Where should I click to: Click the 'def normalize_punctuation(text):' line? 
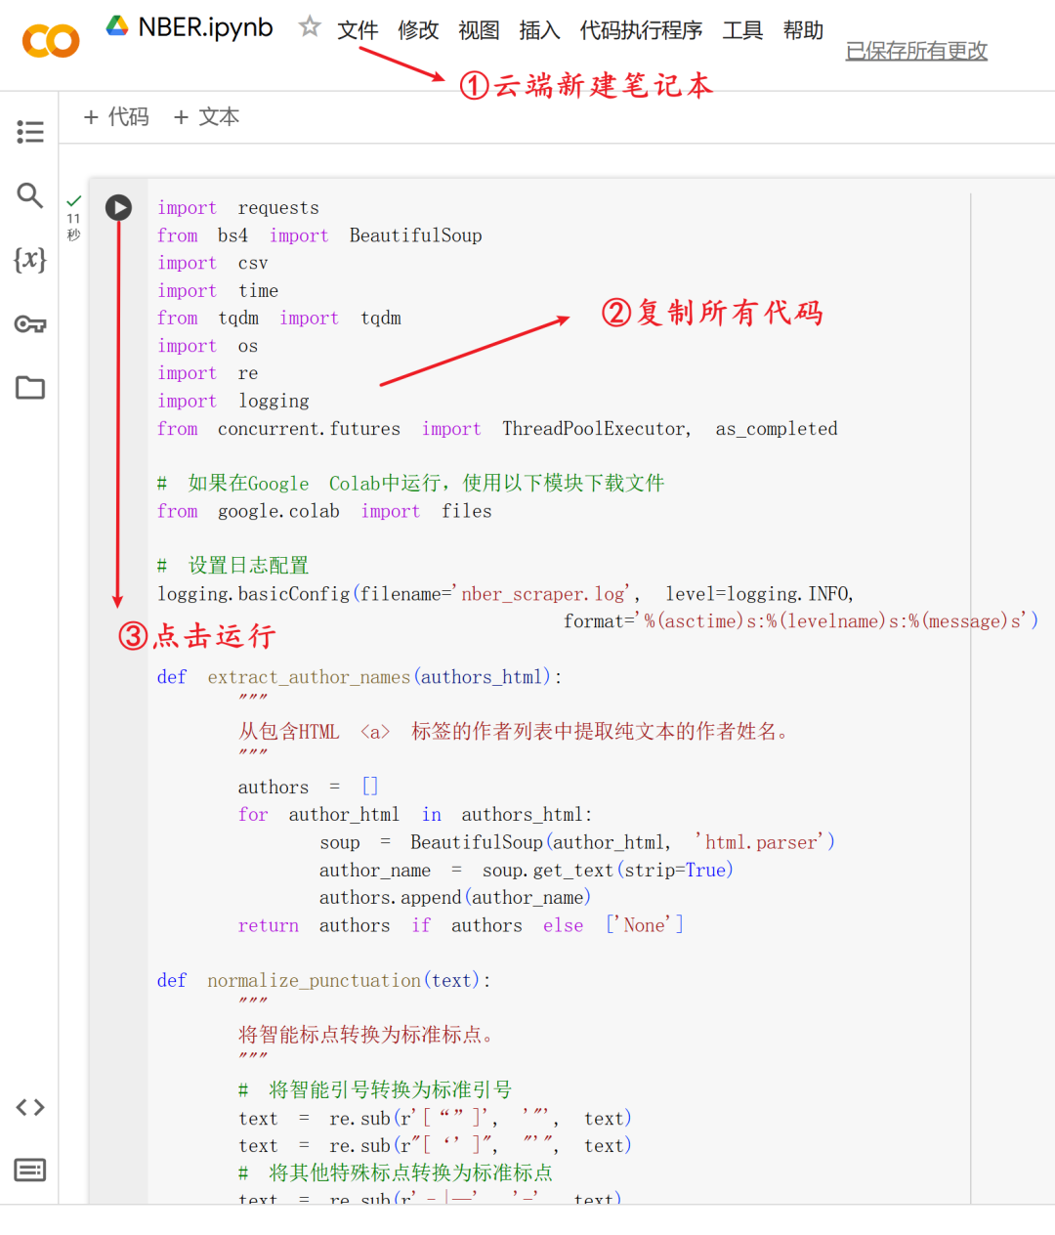click(323, 980)
